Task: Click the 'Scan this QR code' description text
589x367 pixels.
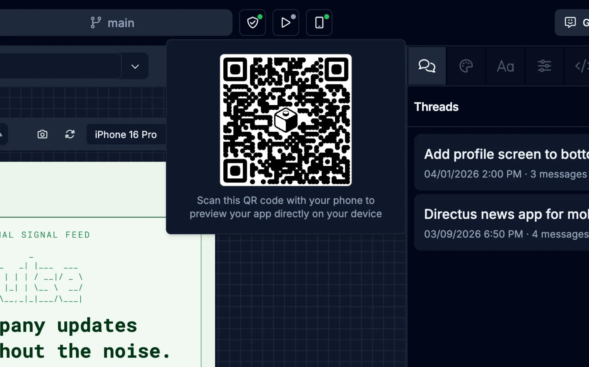Action: [x=286, y=207]
